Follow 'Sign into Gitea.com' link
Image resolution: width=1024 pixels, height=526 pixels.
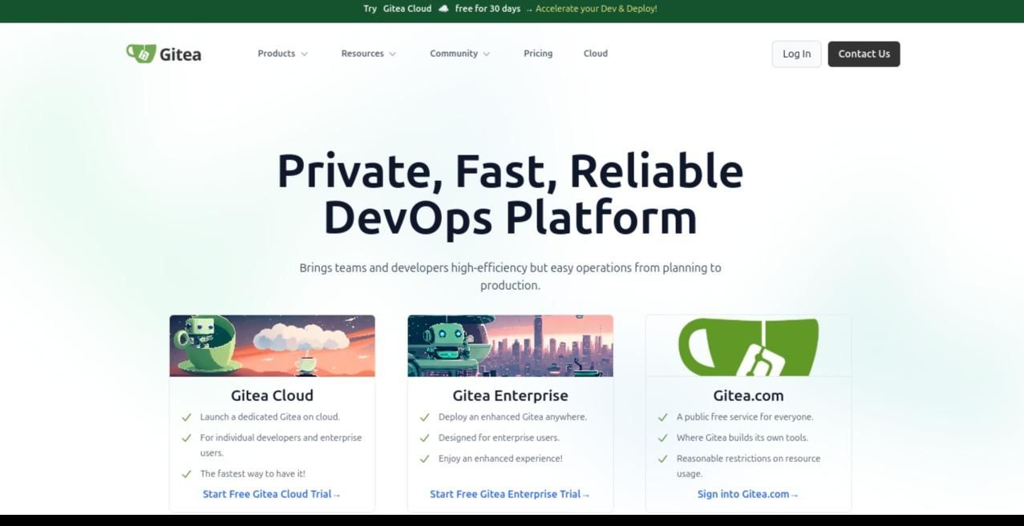point(748,494)
